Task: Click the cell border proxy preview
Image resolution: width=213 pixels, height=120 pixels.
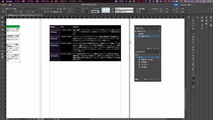Action: pos(106,10)
